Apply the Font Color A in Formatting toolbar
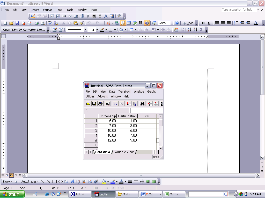This screenshot has width=265, height=198. (x=256, y=23)
